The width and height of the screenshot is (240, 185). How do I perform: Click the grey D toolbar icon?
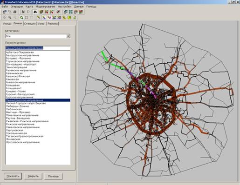point(28,12)
